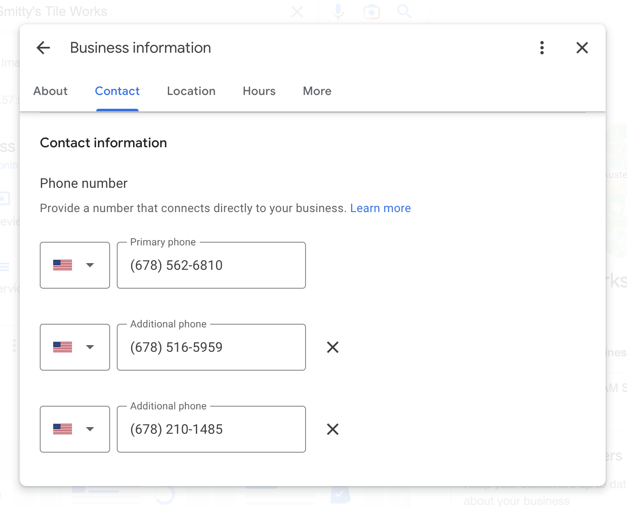627x507 pixels.
Task: Close the Business information dialog
Action: (582, 48)
